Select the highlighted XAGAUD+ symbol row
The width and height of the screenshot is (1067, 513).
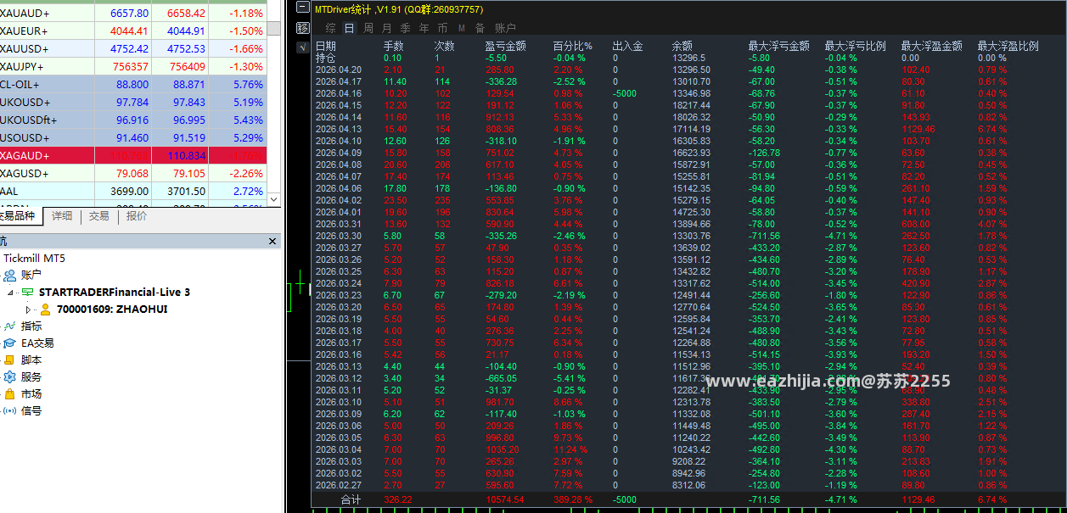click(x=133, y=155)
